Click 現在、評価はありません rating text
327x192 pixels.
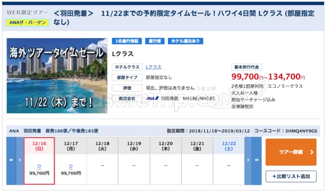coord(170,88)
